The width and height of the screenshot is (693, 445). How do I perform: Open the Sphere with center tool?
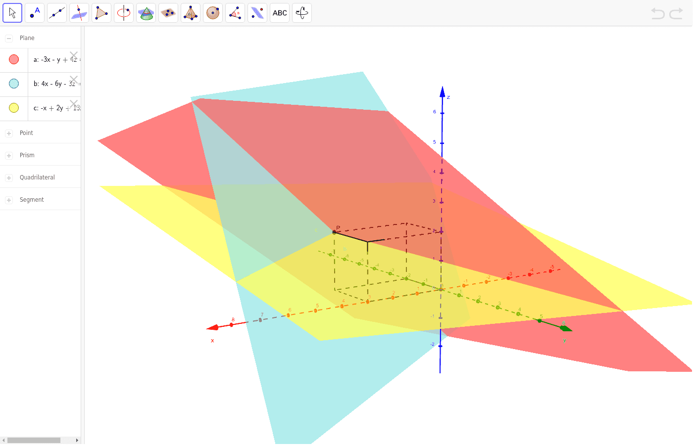tap(212, 13)
